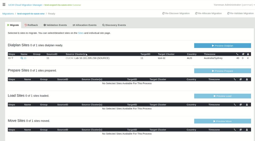Screen dimensions: 255x141
Task: Click phone icon in Load Sites header
Action: coord(235,105)
